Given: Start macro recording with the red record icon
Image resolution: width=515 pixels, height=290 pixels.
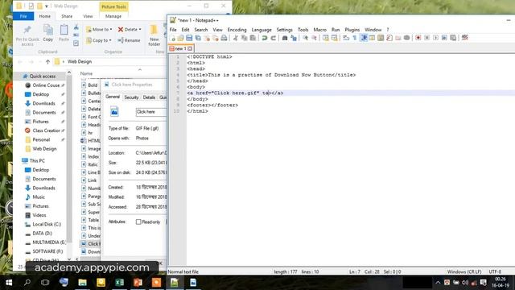Looking at the screenshot, I should (418, 38).
